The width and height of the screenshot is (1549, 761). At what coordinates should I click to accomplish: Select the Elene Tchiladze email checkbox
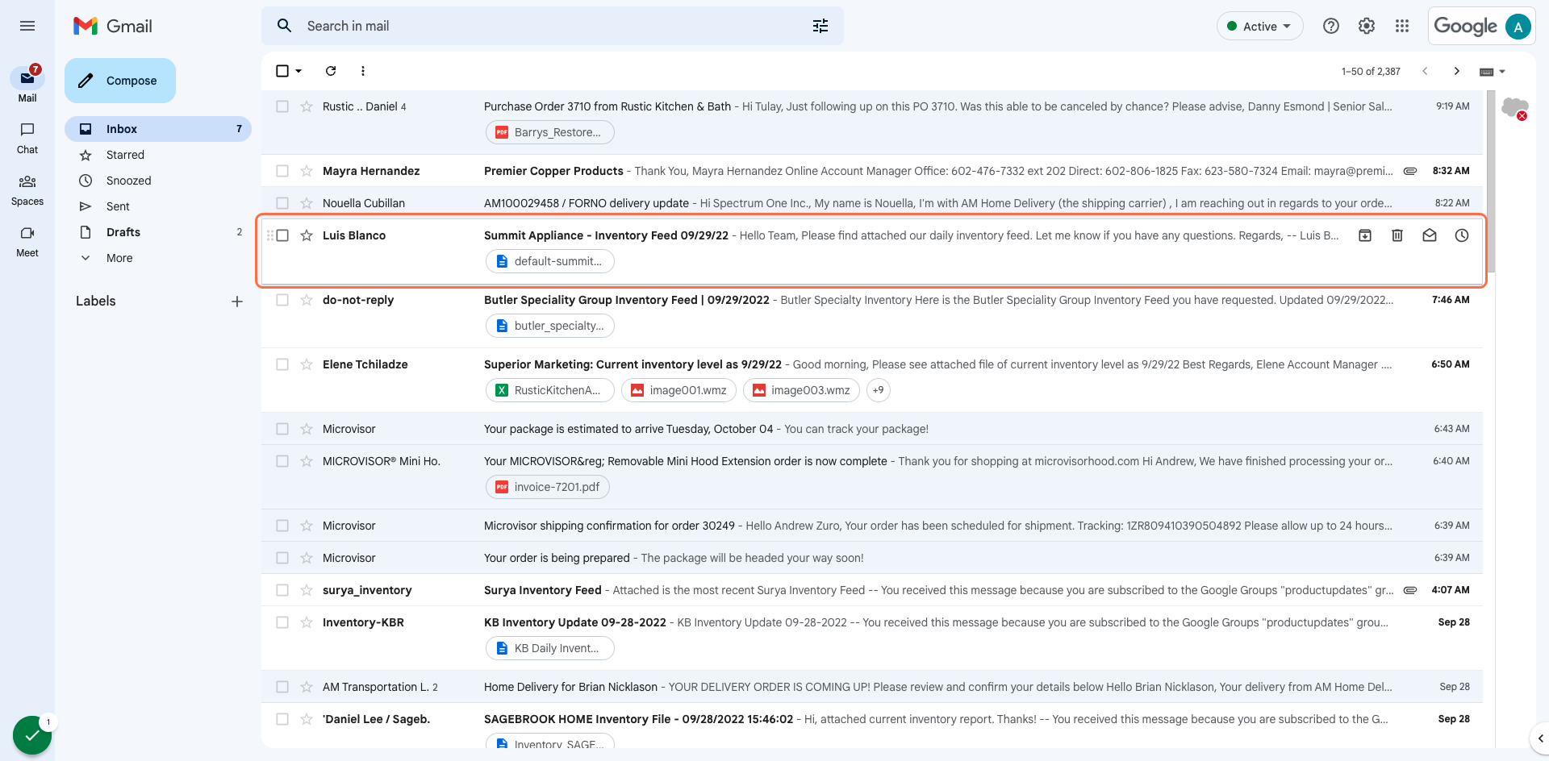[282, 364]
